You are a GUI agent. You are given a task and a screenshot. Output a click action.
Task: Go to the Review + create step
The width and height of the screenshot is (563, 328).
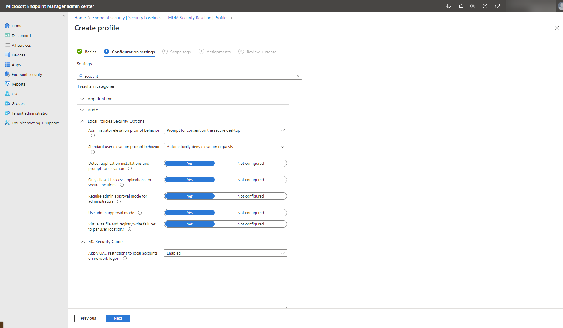tap(258, 52)
